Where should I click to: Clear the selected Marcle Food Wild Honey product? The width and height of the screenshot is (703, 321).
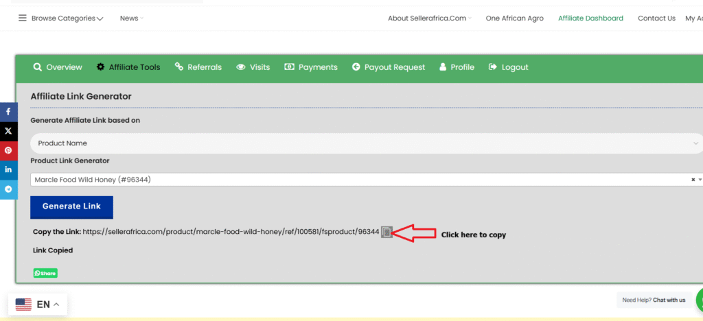coord(693,180)
